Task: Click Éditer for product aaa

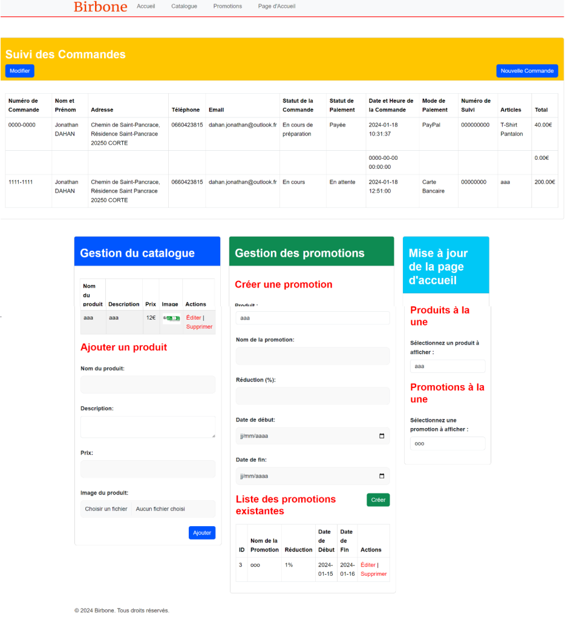Action: pos(194,317)
